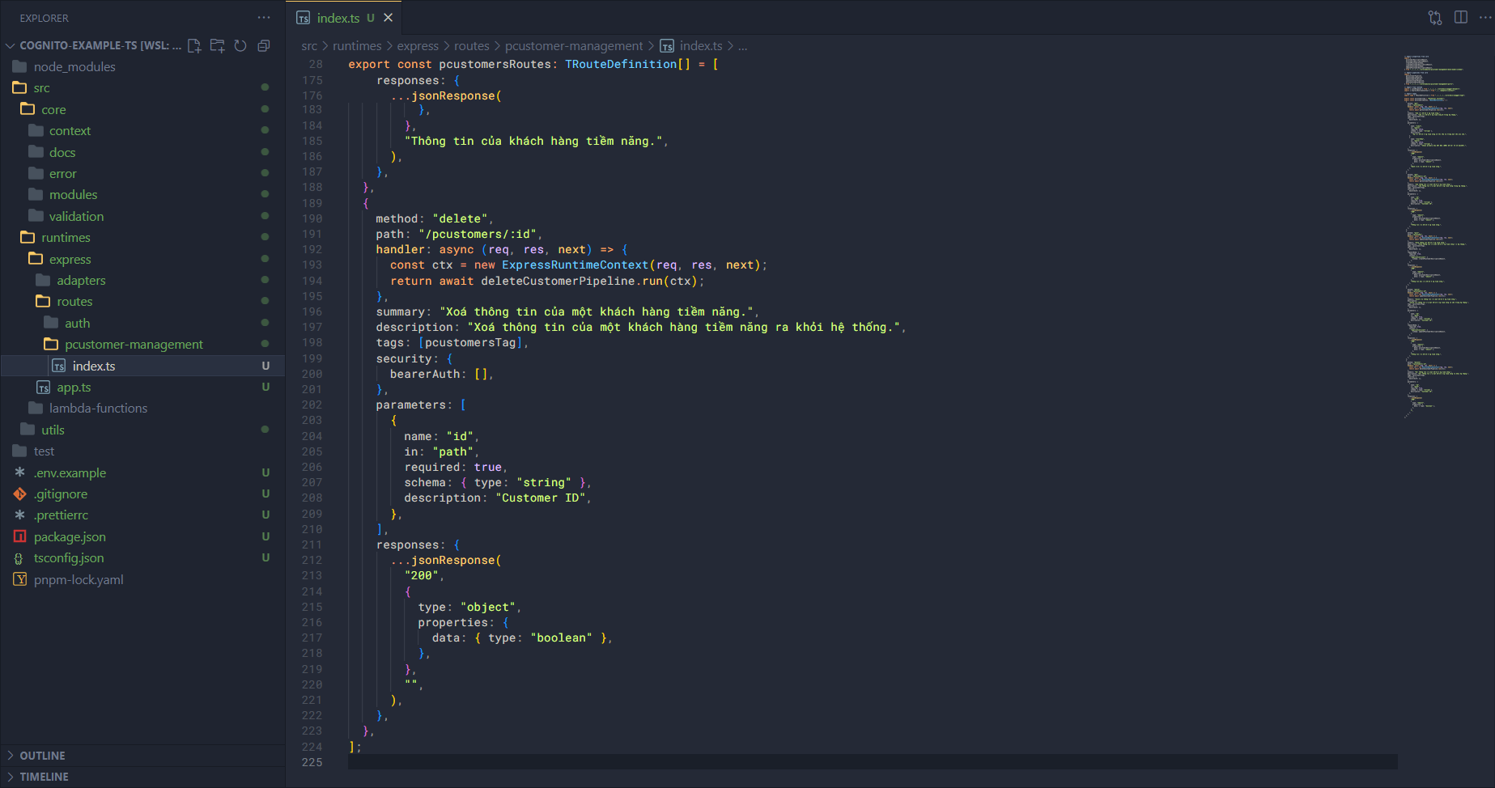Expand the OUTLINE section
The height and width of the screenshot is (788, 1495).
pos(42,756)
